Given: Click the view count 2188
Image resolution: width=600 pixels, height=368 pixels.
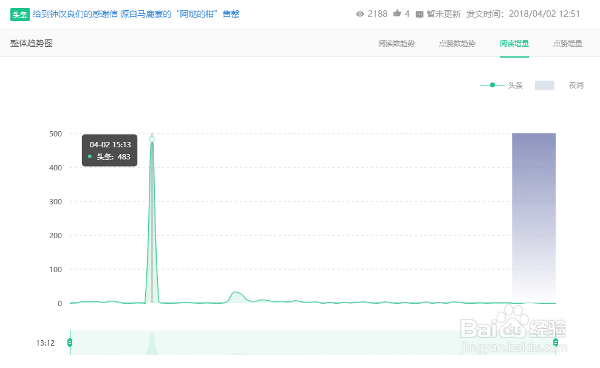Looking at the screenshot, I should click(x=377, y=14).
